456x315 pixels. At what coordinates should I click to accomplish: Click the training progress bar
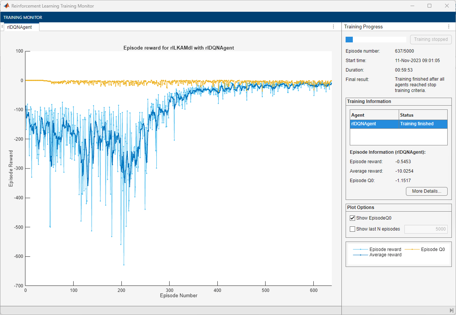[376, 39]
